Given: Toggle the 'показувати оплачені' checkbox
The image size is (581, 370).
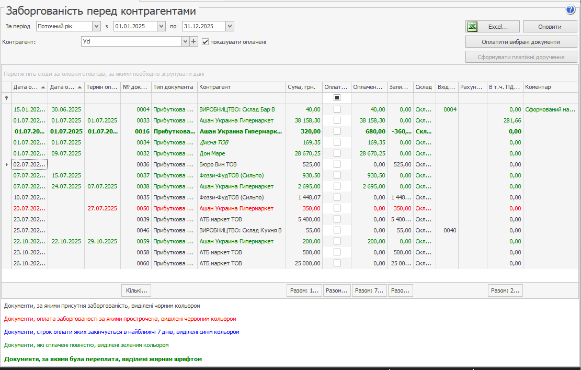Looking at the screenshot, I should coord(206,42).
